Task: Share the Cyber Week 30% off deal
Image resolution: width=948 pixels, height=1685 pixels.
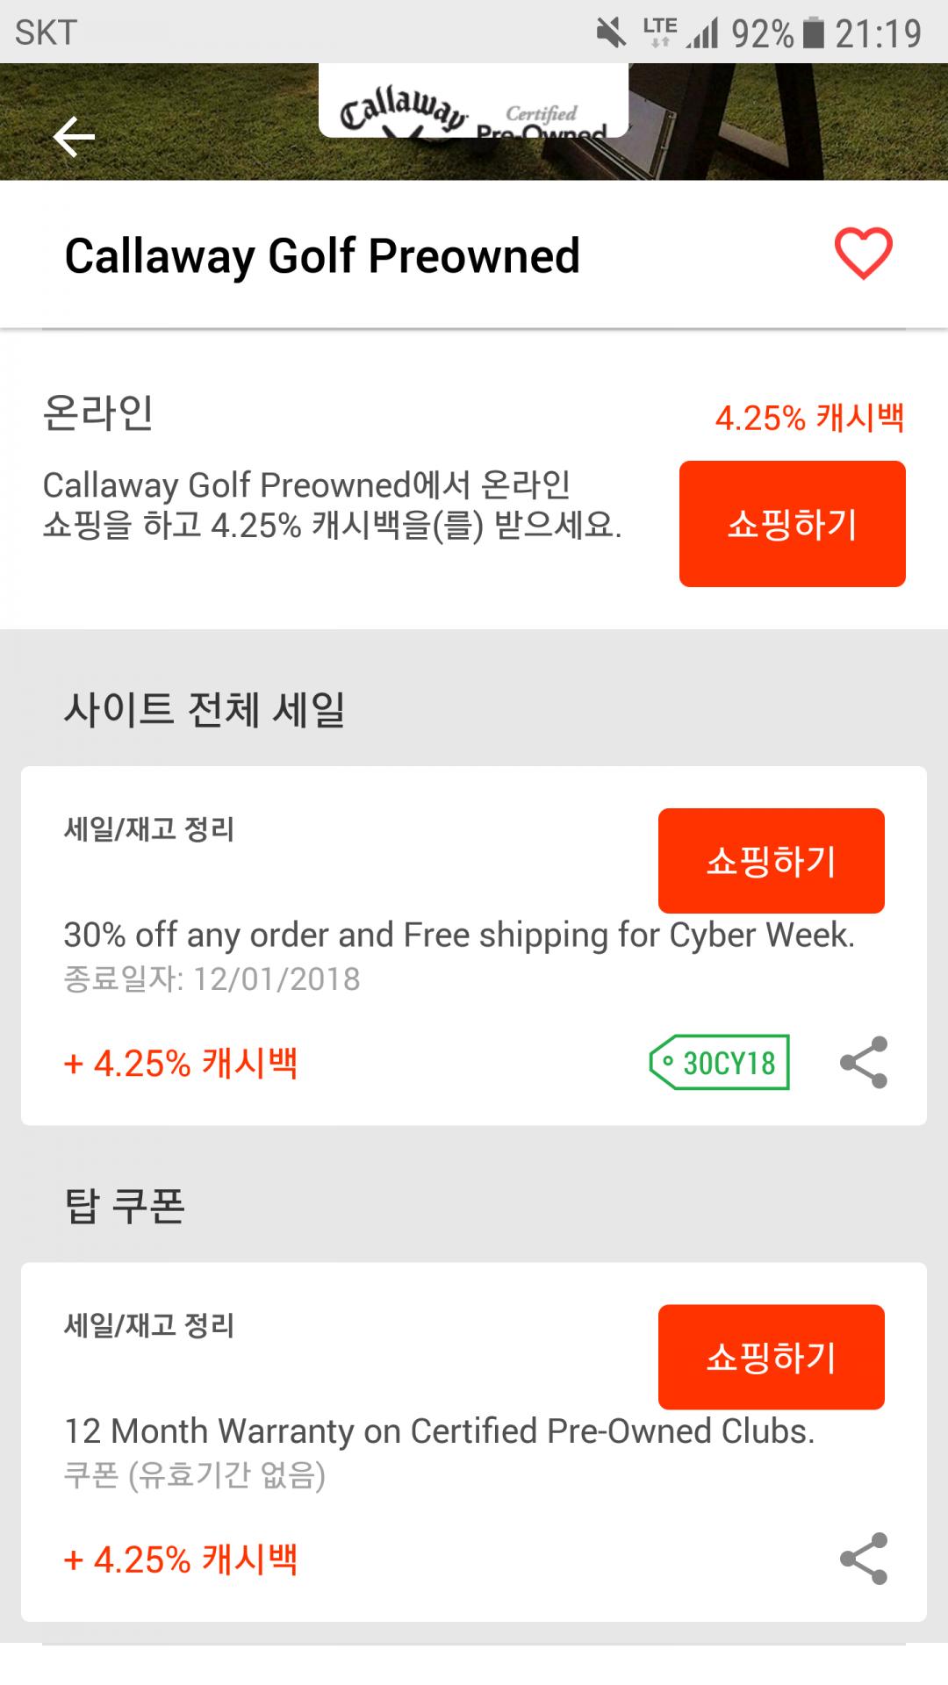Action: [x=864, y=1063]
